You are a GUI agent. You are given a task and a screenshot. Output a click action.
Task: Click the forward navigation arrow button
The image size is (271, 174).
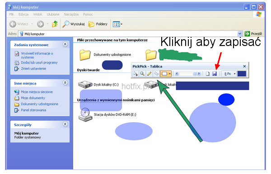click(41, 24)
